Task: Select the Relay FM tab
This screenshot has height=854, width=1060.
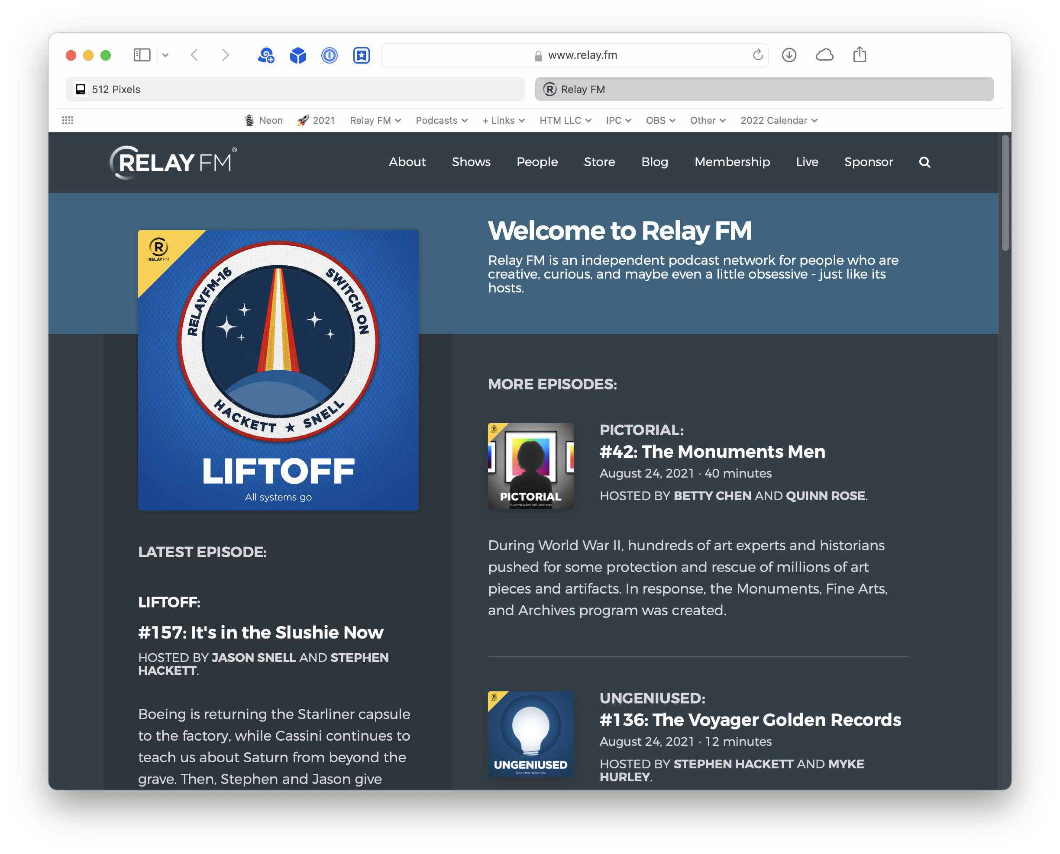Action: coord(764,89)
